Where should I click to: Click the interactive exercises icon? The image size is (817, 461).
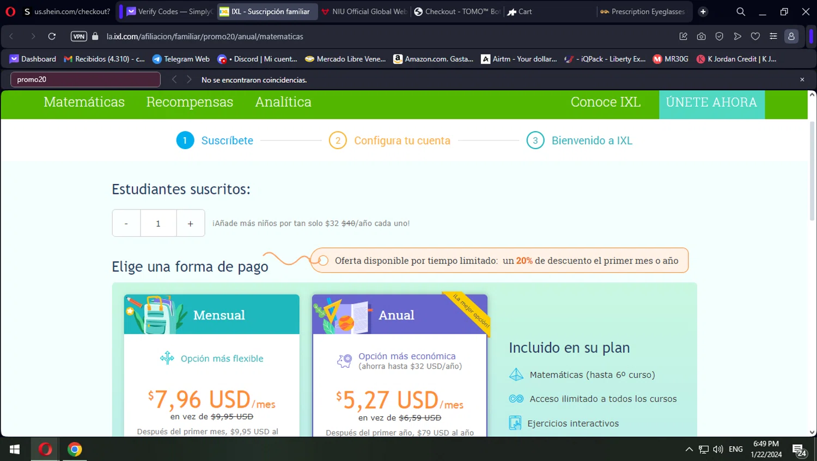click(515, 423)
